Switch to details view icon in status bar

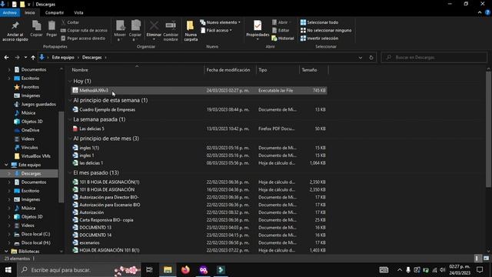[x=477, y=259]
